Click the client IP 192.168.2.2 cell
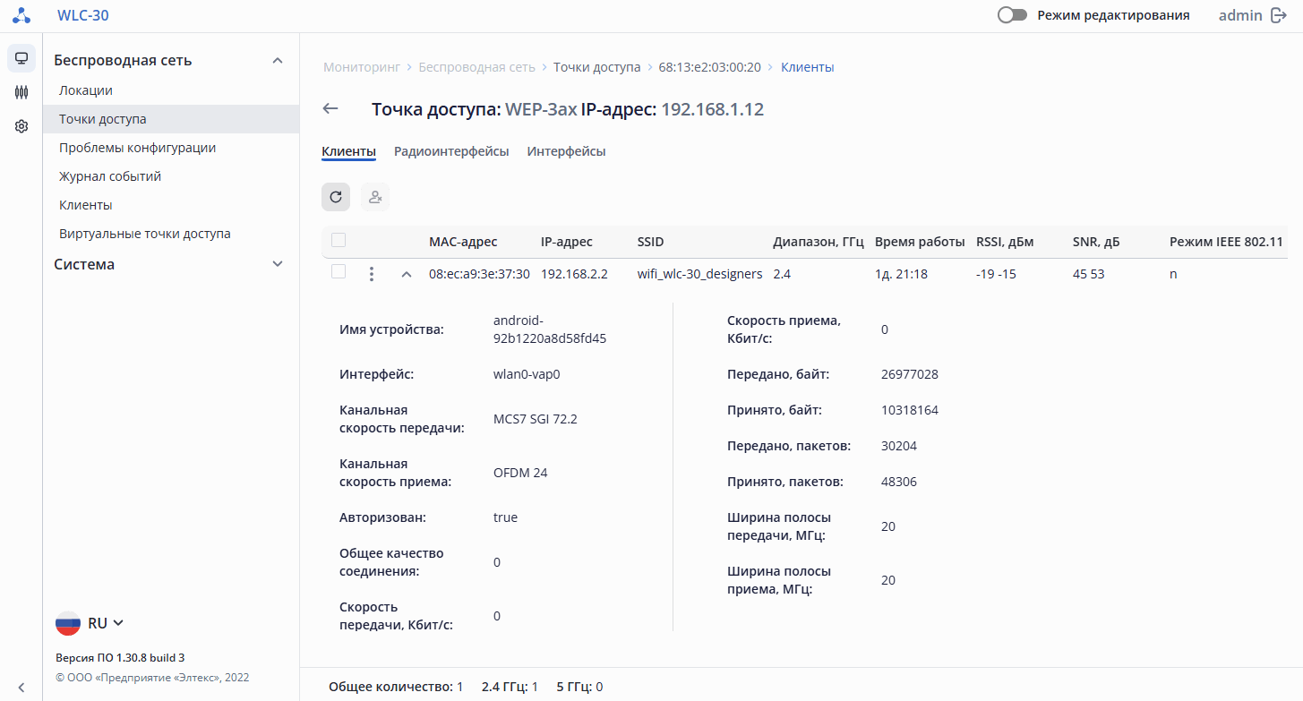1303x701 pixels. 574,274
